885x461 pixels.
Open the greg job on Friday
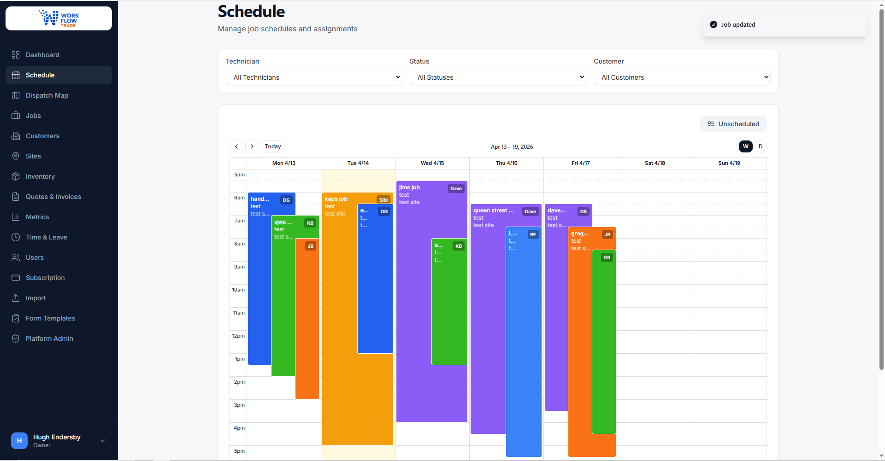pyautogui.click(x=580, y=341)
